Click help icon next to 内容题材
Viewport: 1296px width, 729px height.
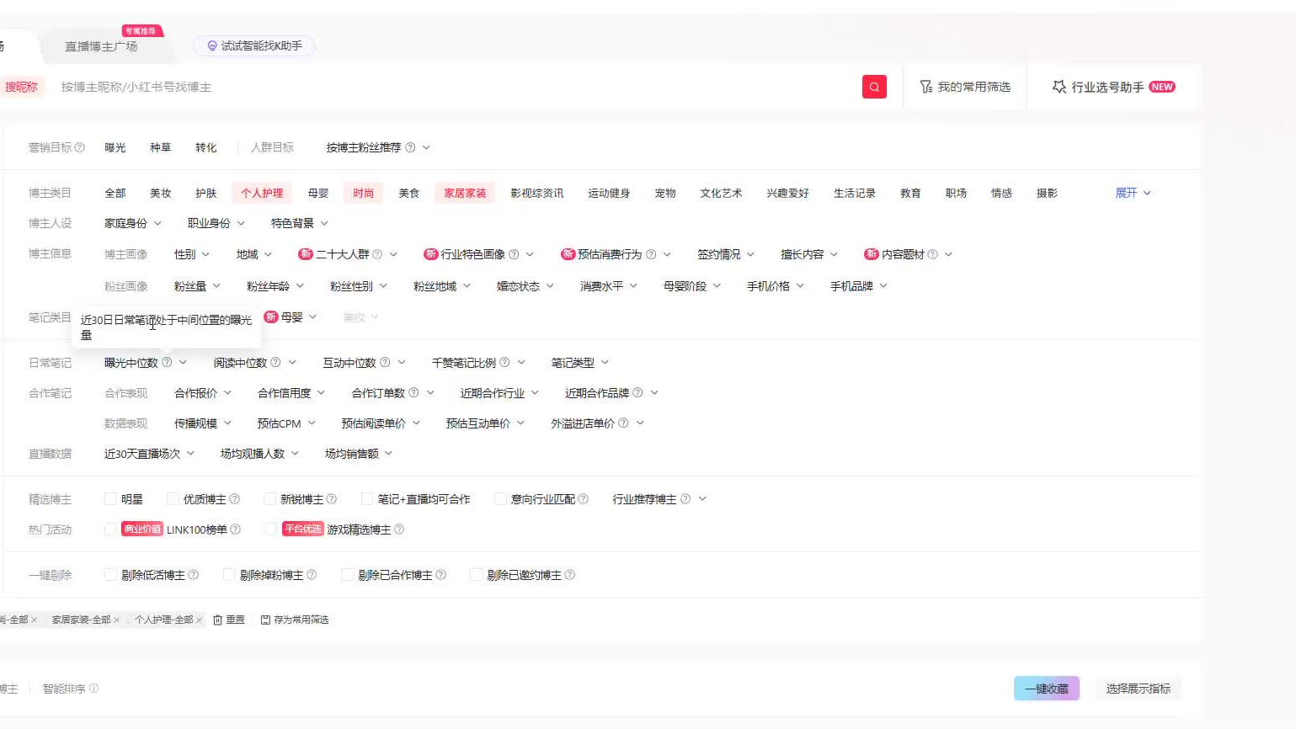tap(932, 254)
